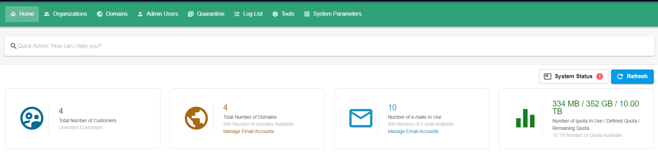This screenshot has height=154, width=658.
Task: Focus the Quick Action search field
Action: (x=329, y=46)
